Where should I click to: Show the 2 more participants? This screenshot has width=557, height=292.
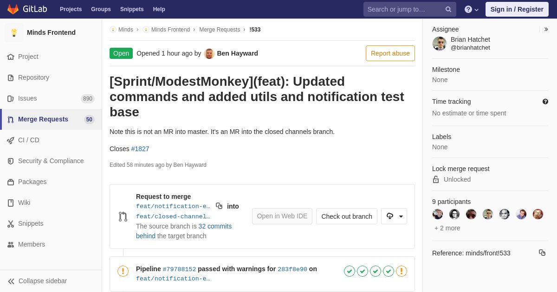pyautogui.click(x=447, y=228)
